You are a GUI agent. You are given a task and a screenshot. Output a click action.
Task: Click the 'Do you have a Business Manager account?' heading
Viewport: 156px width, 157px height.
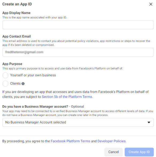click(35, 107)
